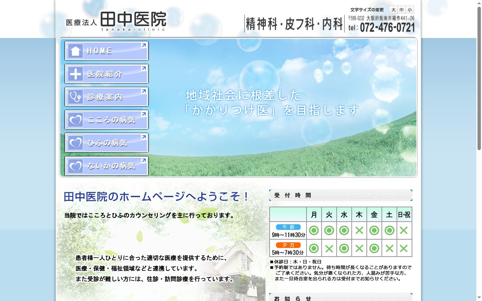Click the house icon on HOME
Screen dimensions: 482x301
click(x=76, y=51)
